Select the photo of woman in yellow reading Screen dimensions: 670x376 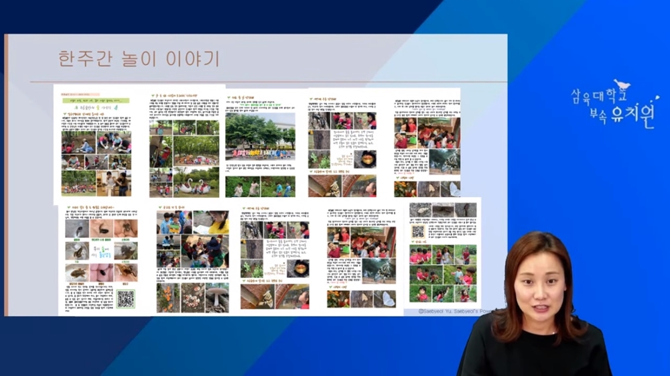pyautogui.click(x=210, y=223)
